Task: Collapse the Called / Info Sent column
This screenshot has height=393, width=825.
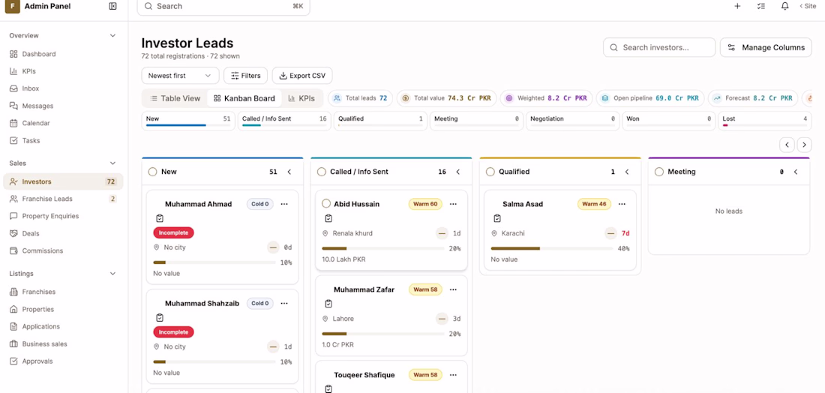Action: (x=457, y=172)
